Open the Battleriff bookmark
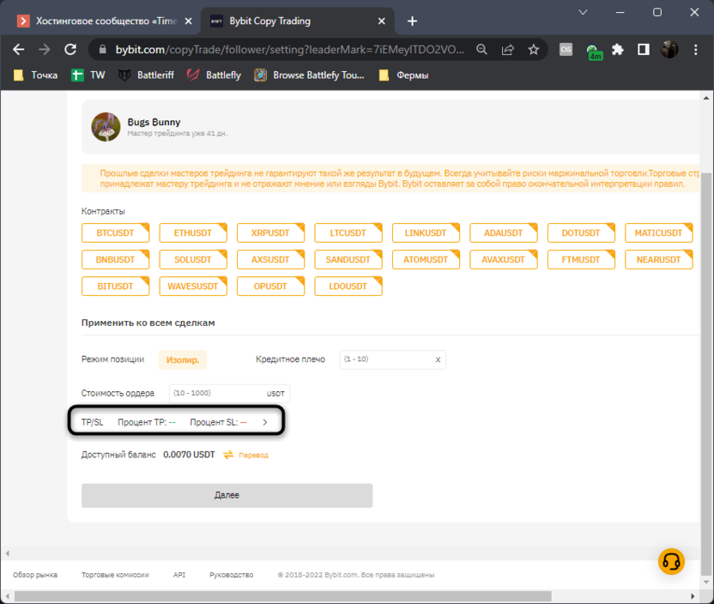 click(146, 75)
